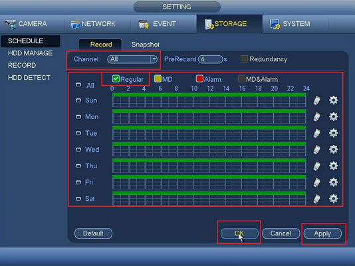The width and height of the screenshot is (355, 266).
Task: Click the eraser icon beside Tuesday
Action: tap(317, 133)
